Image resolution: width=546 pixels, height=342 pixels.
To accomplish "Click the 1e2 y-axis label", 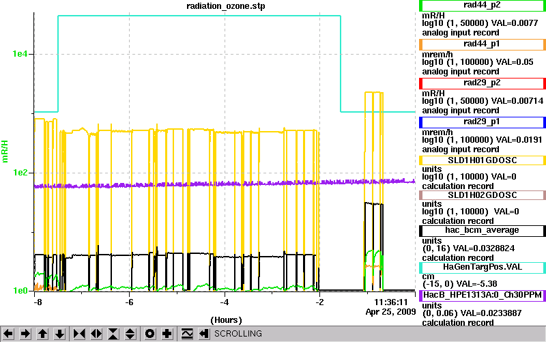I will [20, 173].
